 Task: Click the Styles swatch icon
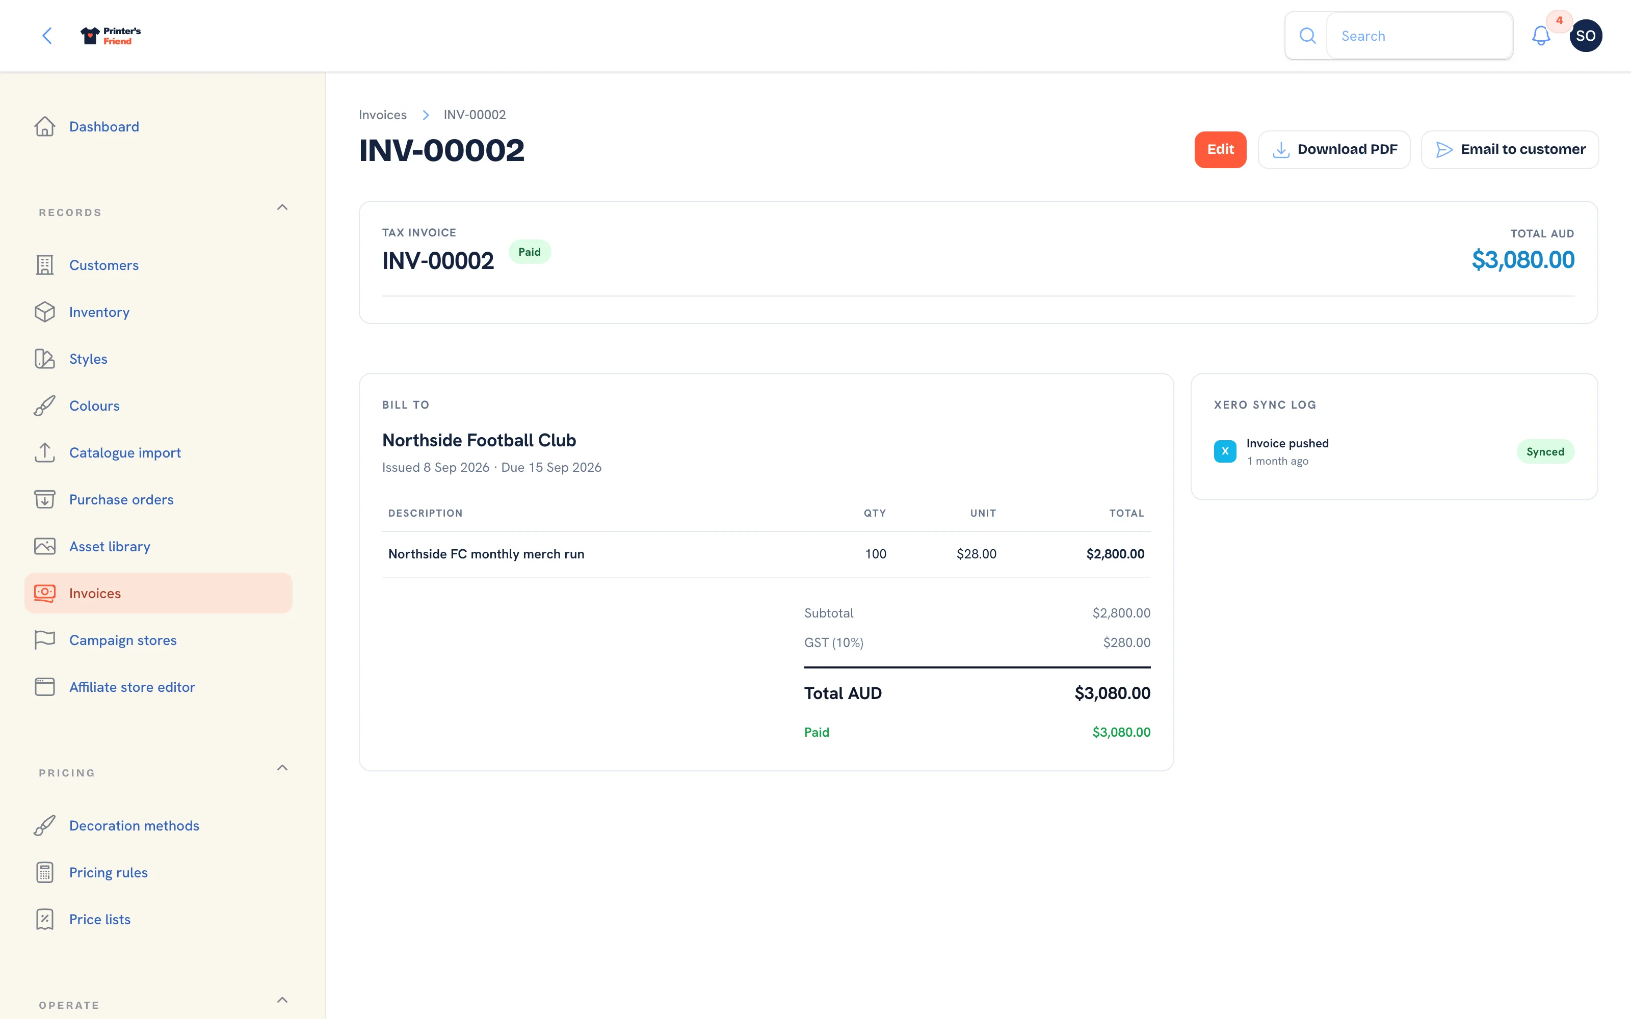coord(44,359)
